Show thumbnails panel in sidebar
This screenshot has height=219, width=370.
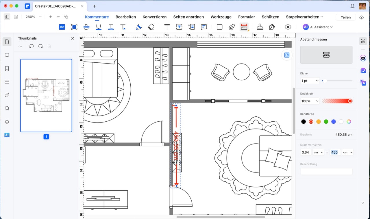click(x=7, y=42)
